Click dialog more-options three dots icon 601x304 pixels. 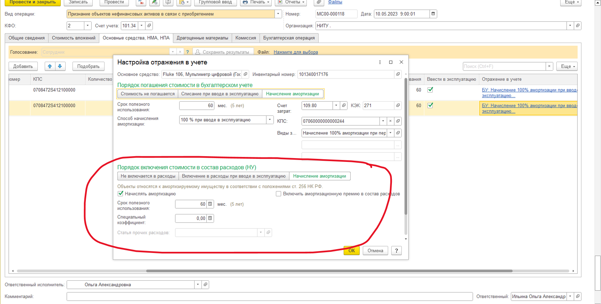[x=380, y=62]
